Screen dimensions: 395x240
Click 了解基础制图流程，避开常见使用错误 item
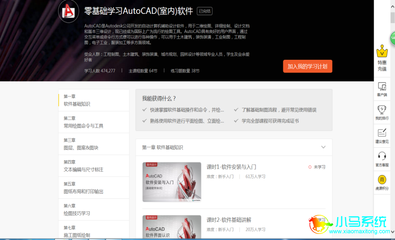coord(279,110)
